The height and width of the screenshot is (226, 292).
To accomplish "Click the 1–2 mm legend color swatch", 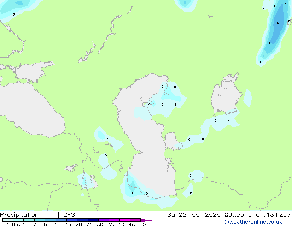I will tap(29, 220).
